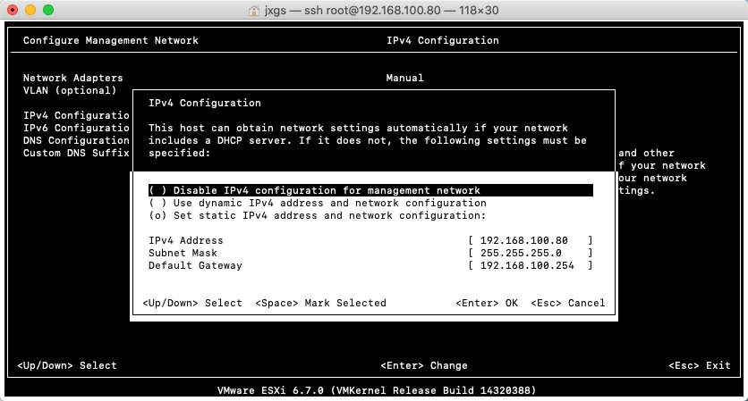Click the home folder icon in title bar
This screenshot has width=748, height=401.
[x=254, y=11]
